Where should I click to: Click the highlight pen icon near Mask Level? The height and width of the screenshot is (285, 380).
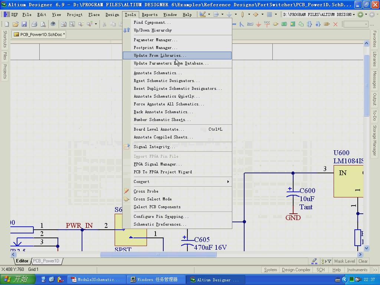(x=314, y=261)
